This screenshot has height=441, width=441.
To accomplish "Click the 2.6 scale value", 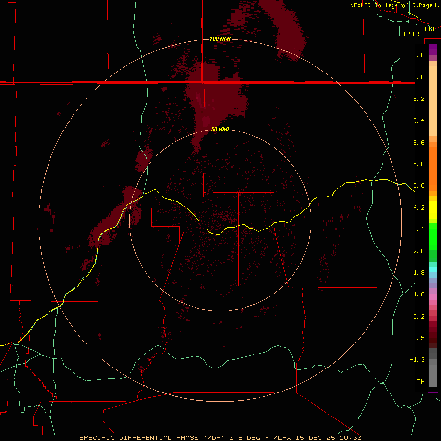I will tap(419, 251).
